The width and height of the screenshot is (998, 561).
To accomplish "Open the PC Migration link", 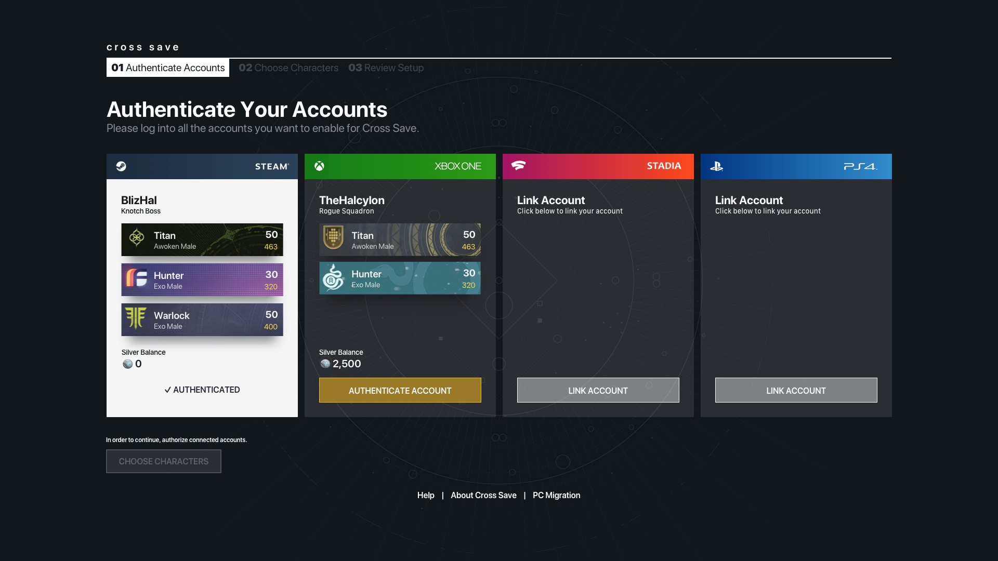I will 557,496.
